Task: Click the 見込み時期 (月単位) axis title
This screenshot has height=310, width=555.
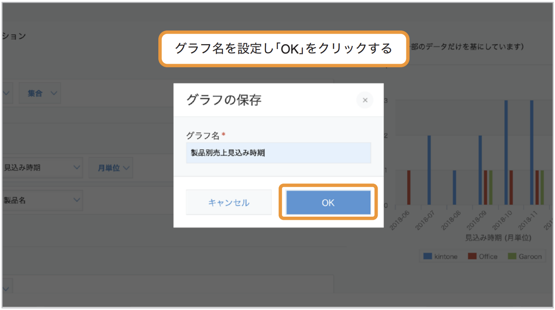Action: [x=498, y=238]
